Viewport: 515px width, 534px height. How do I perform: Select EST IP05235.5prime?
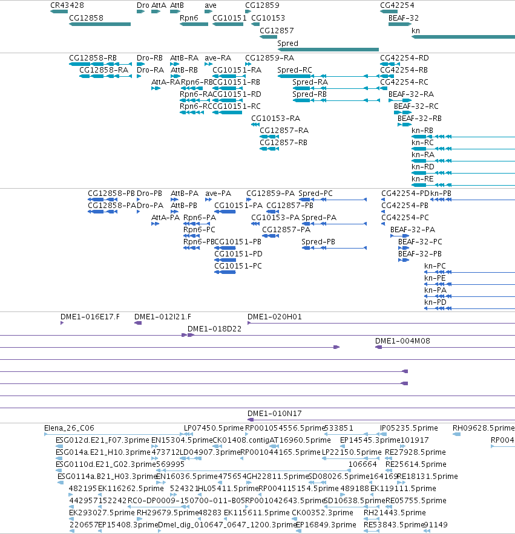pos(384,434)
